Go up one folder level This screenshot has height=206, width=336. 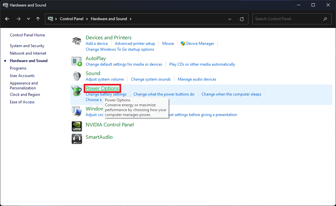coord(38,19)
